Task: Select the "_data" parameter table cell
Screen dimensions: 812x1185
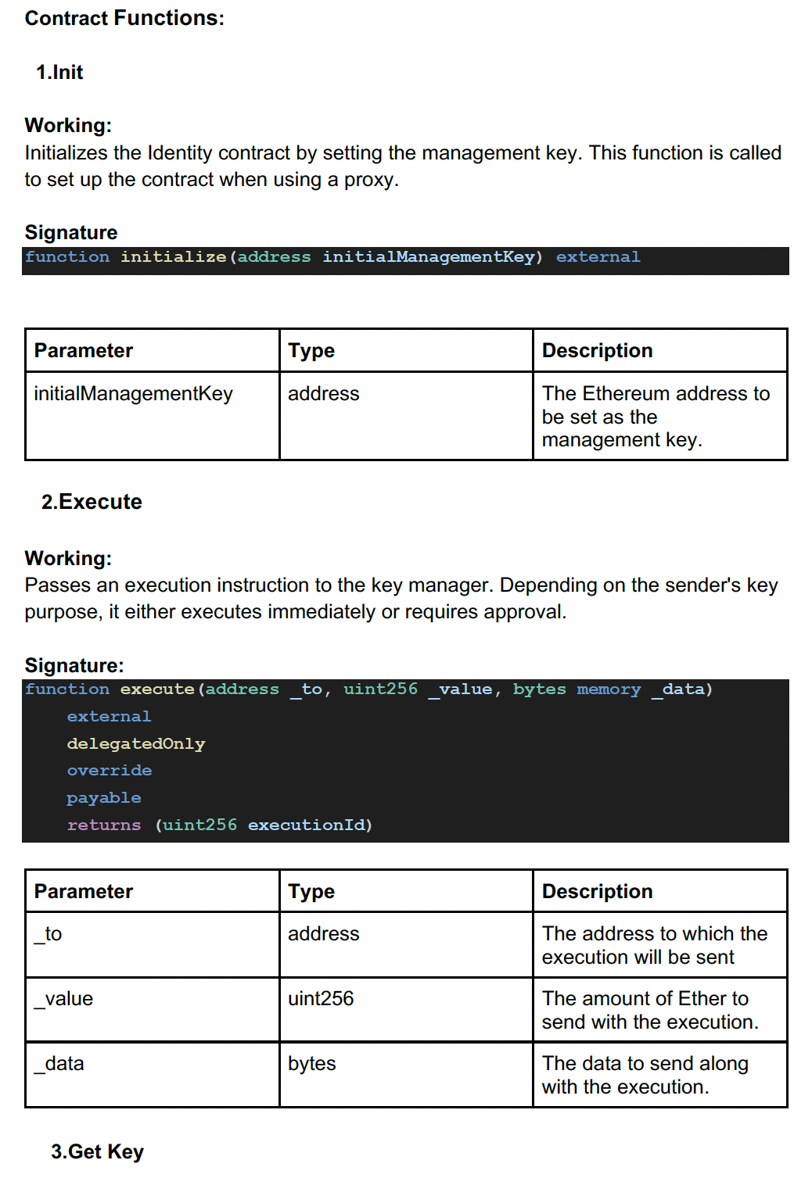Action: [x=59, y=1064]
